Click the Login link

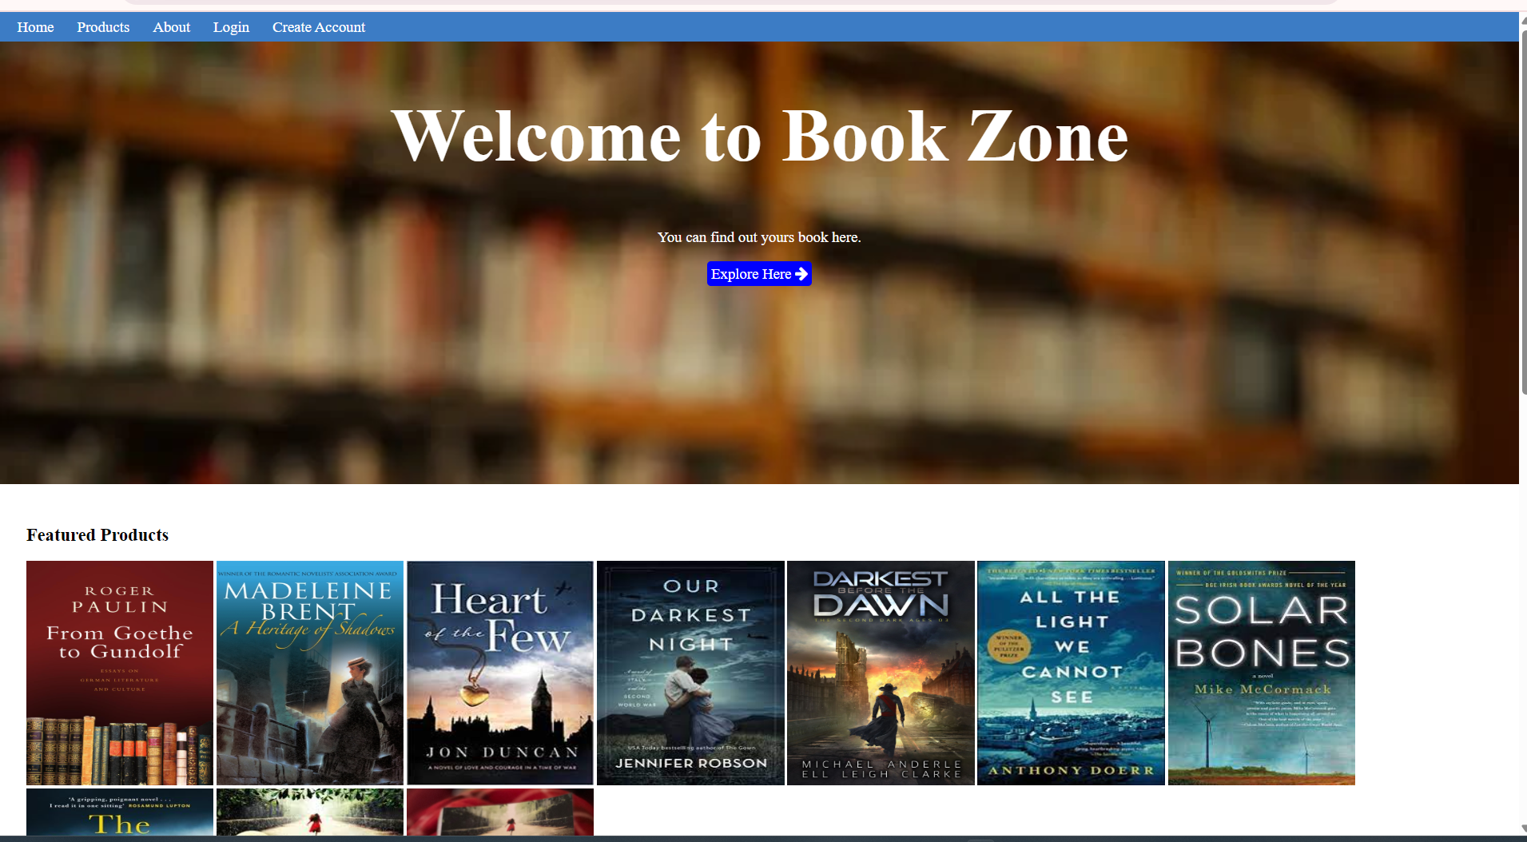coord(231,27)
